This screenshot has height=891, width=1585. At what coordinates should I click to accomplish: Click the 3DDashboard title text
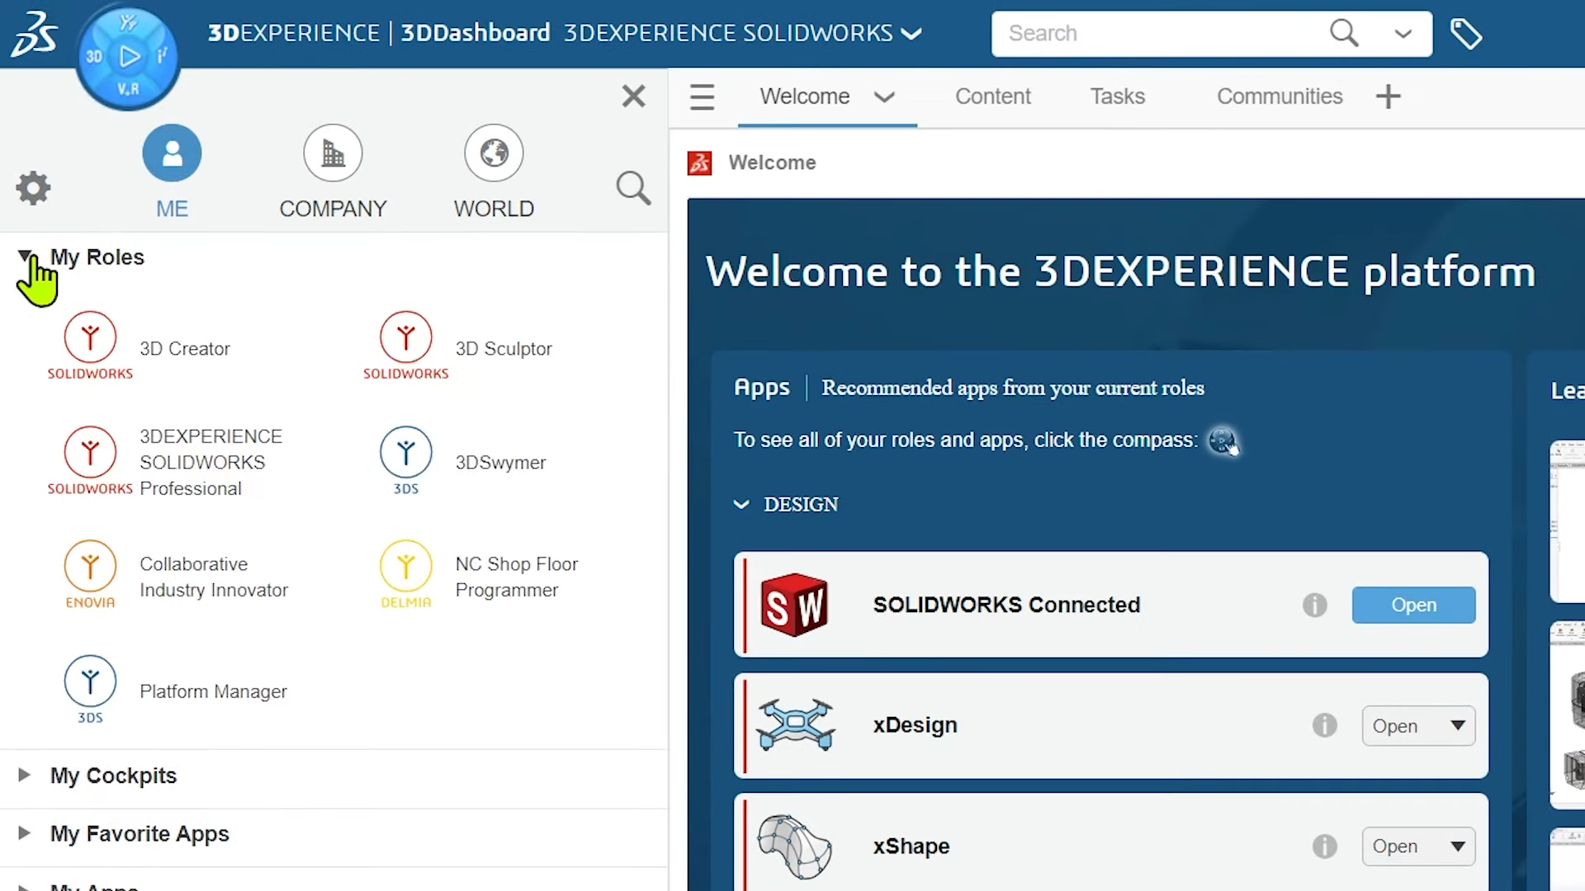click(475, 32)
